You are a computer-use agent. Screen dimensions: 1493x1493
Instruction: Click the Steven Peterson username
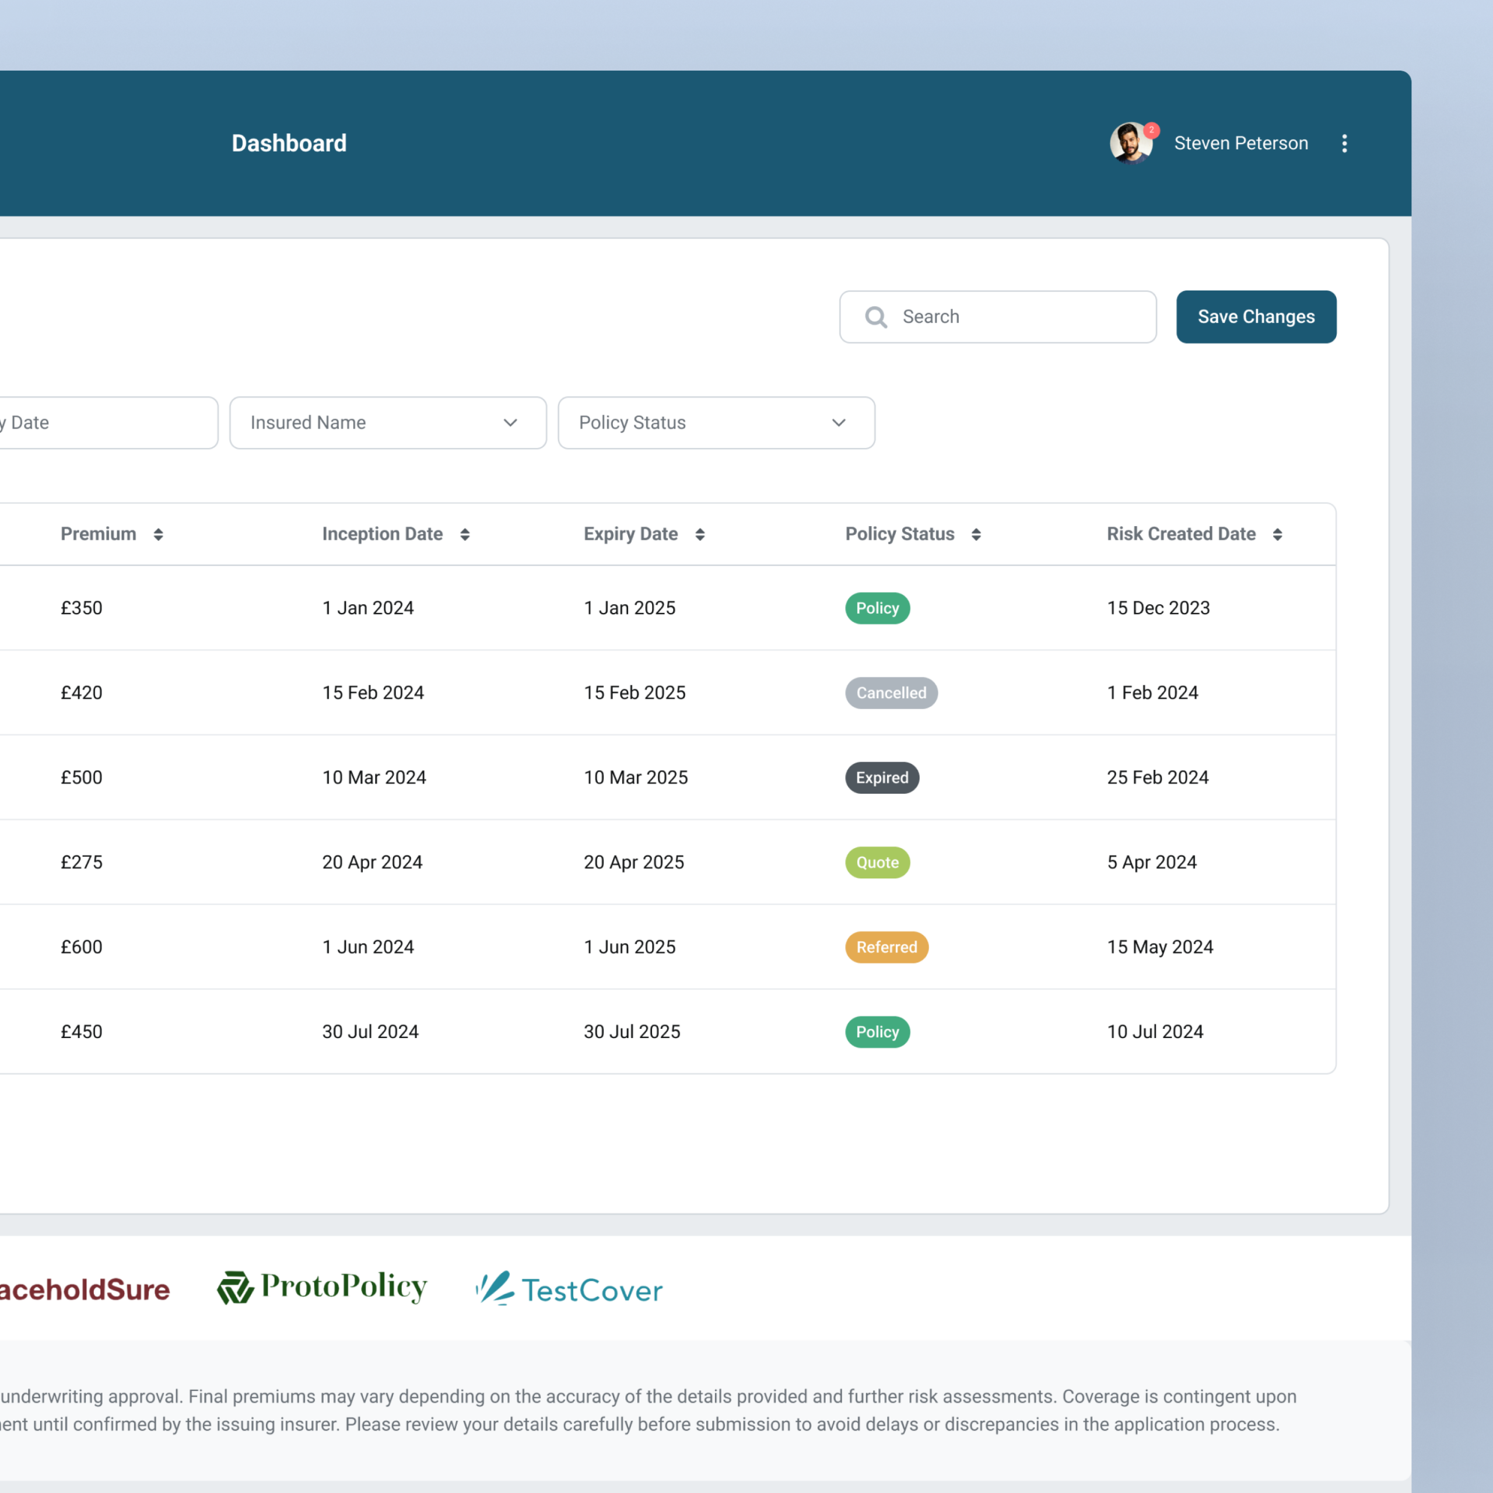(x=1240, y=143)
